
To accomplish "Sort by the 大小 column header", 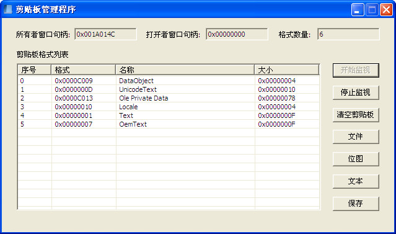I will tap(287, 70).
